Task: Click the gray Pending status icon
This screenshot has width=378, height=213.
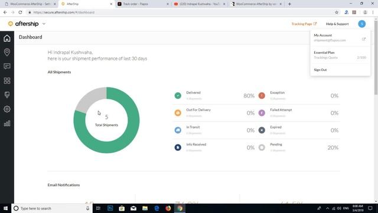Action: point(262,147)
